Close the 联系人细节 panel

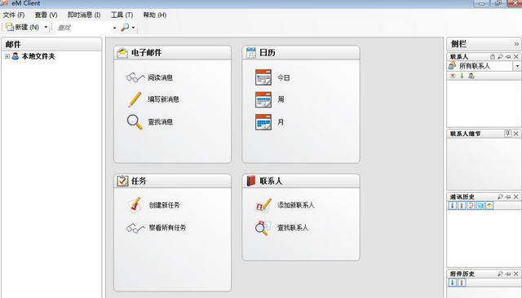tap(516, 134)
